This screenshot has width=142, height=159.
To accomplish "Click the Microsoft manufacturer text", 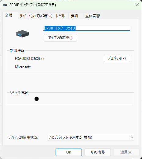I will click(23, 67).
